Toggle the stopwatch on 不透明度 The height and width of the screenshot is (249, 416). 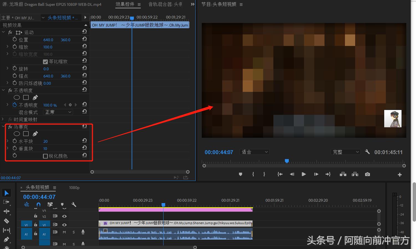tap(15, 105)
